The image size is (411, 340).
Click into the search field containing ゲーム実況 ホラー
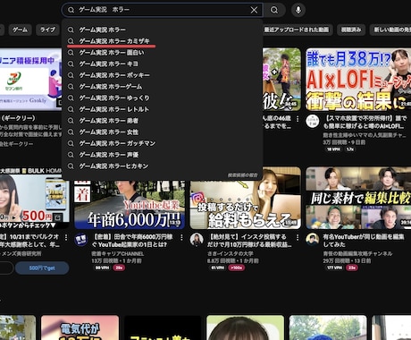pos(163,10)
